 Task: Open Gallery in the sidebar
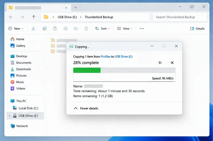coord(18,46)
